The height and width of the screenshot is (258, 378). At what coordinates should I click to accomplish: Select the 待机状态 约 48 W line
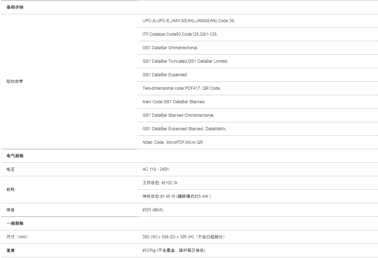click(177, 196)
